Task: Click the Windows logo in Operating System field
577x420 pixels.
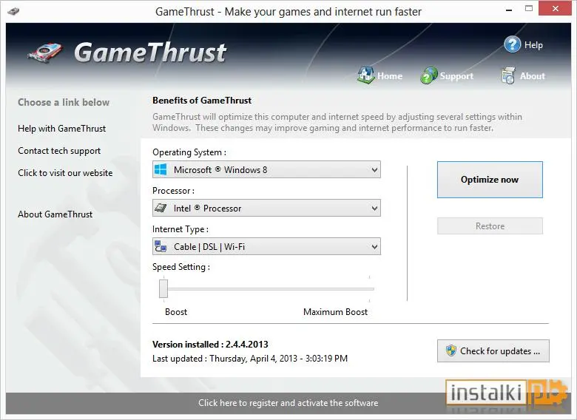Action: (161, 169)
